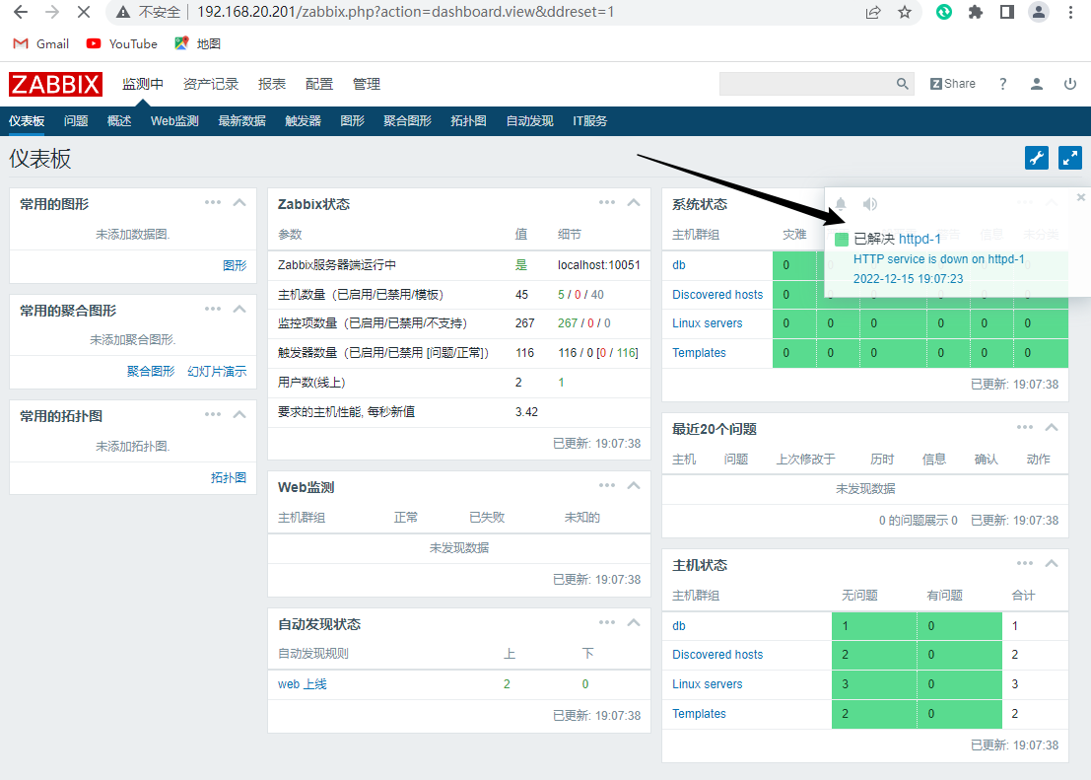
Task: Switch to the 触发器 submenu tab
Action: tap(303, 121)
